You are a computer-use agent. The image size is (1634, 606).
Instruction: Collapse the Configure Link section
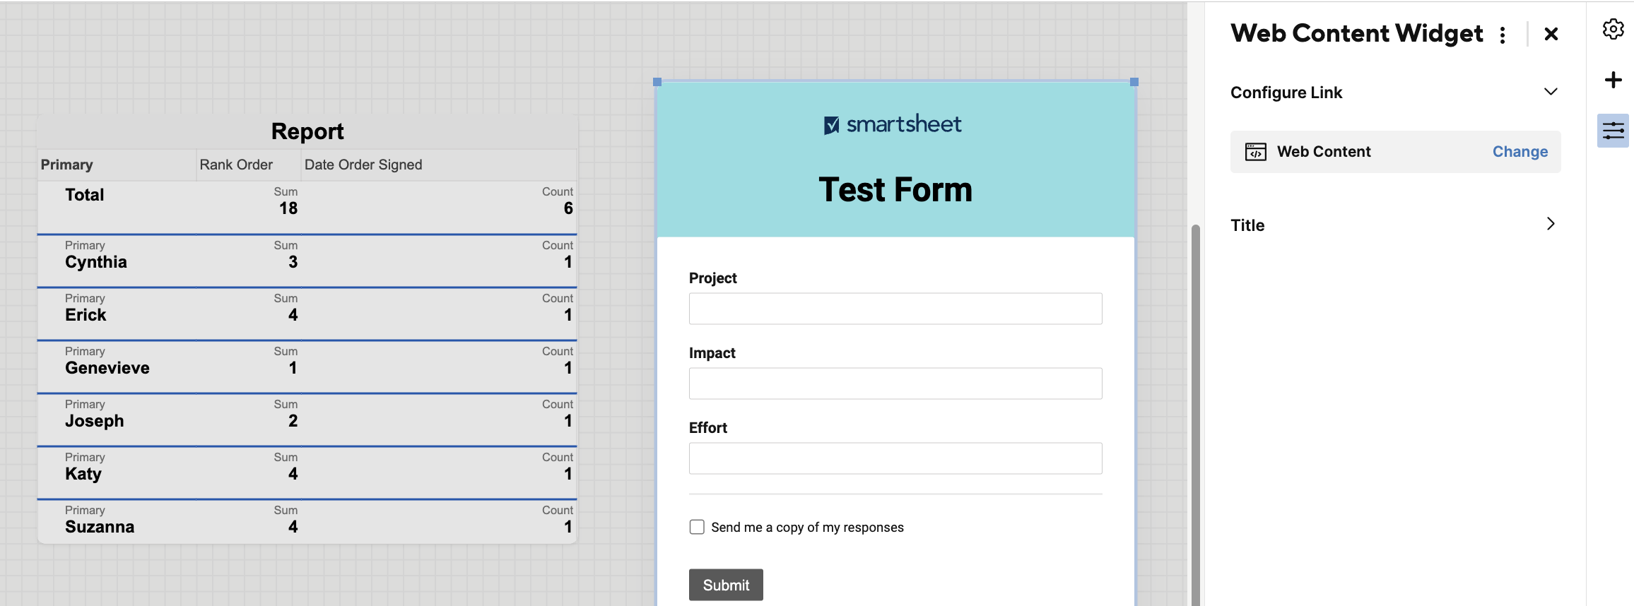[1551, 92]
